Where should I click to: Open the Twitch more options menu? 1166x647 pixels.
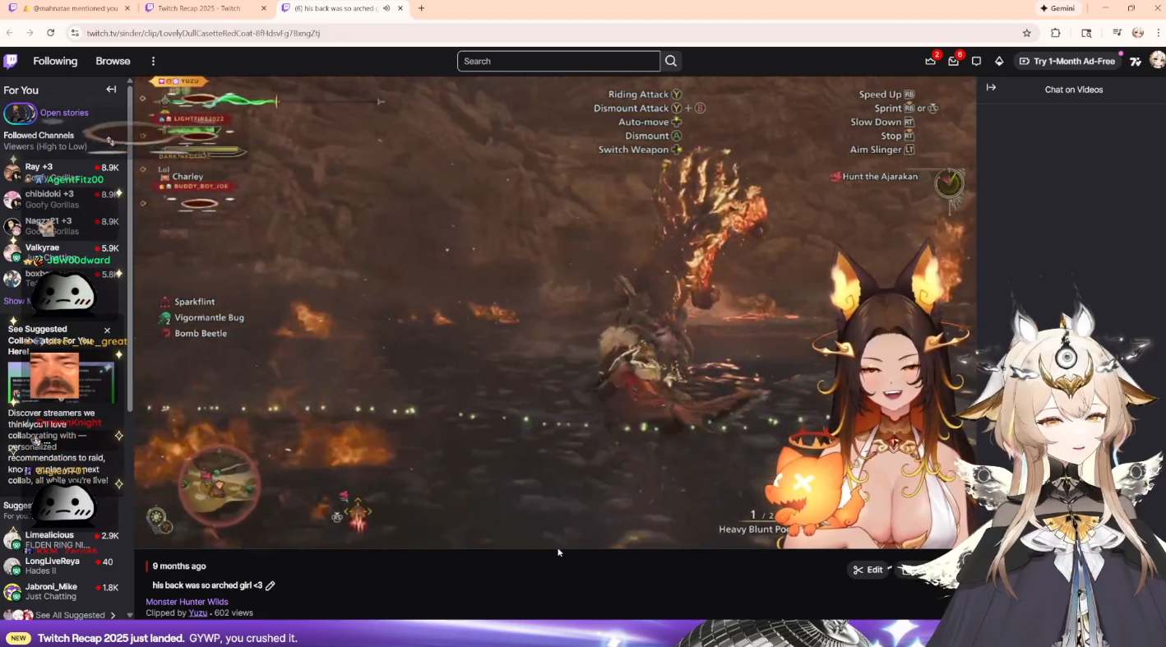[153, 61]
